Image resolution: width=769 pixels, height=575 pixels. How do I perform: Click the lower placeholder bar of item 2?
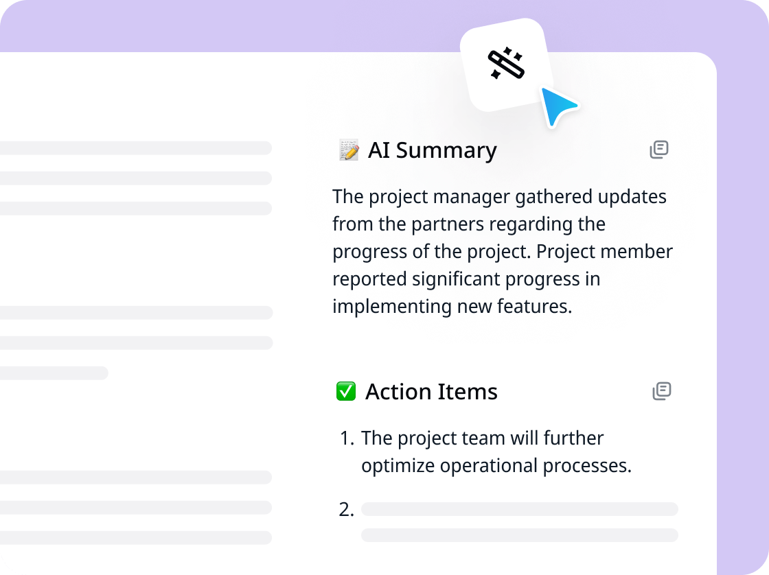tap(519, 535)
